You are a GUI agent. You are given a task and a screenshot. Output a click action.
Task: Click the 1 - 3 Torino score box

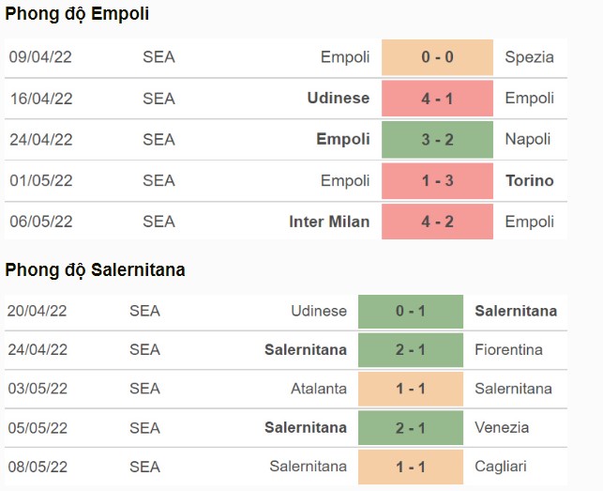[437, 180]
